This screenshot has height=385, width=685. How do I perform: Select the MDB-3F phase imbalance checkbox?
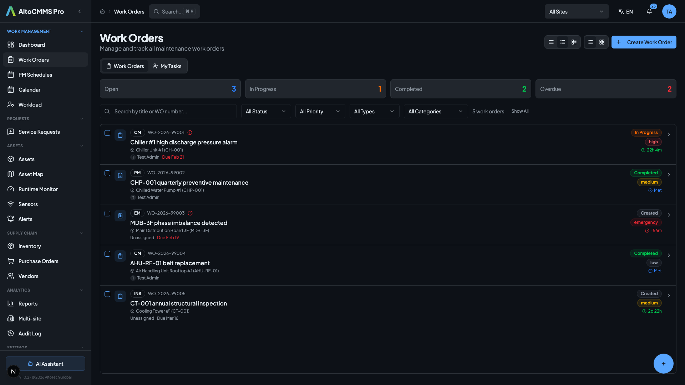[x=107, y=214]
